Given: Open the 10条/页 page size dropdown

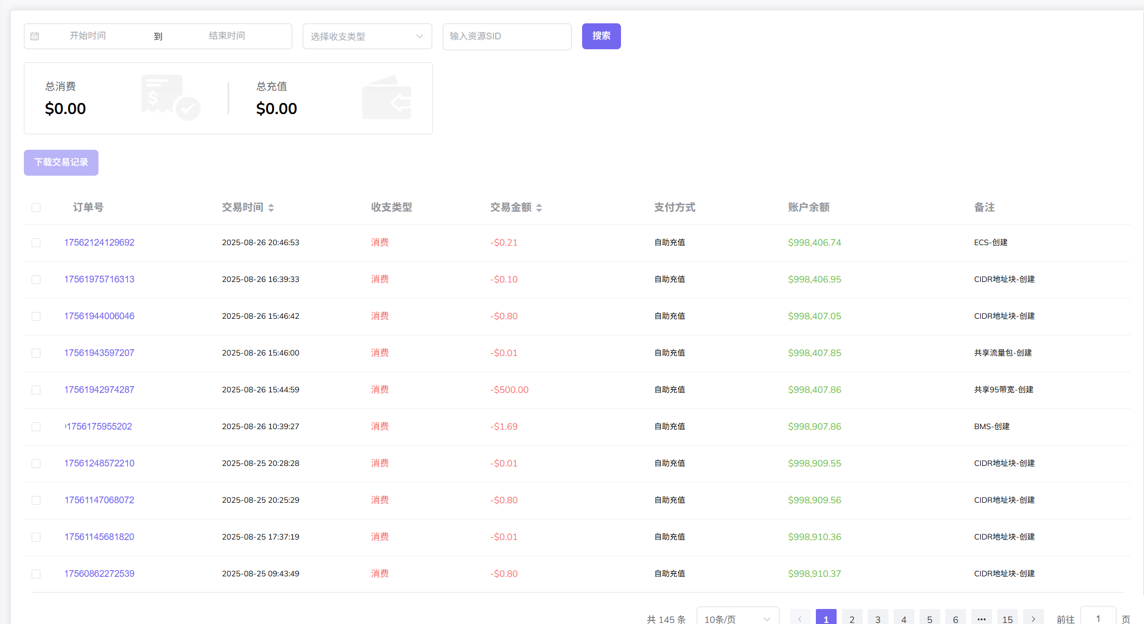Looking at the screenshot, I should 737,619.
